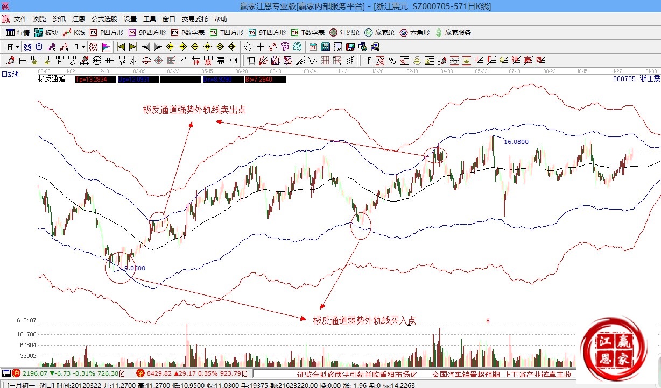Viewport: 661px width, 388px height.
Task: Click the hand pan tool icon
Action: [248, 47]
